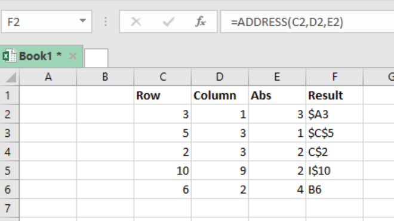The image size is (394, 221).
Task: Click the formula bar with =ADDRESS(C2,D2,E2)
Action: pyautogui.click(x=307, y=22)
